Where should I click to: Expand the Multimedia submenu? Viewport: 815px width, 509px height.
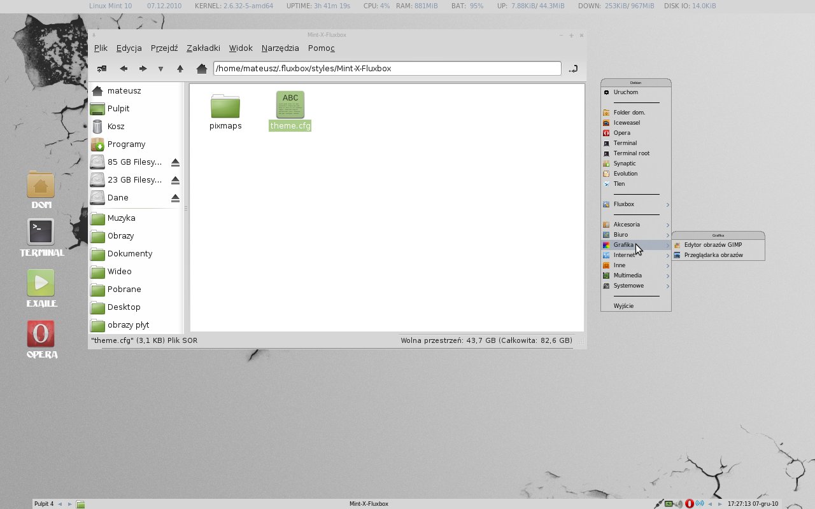[x=628, y=275]
